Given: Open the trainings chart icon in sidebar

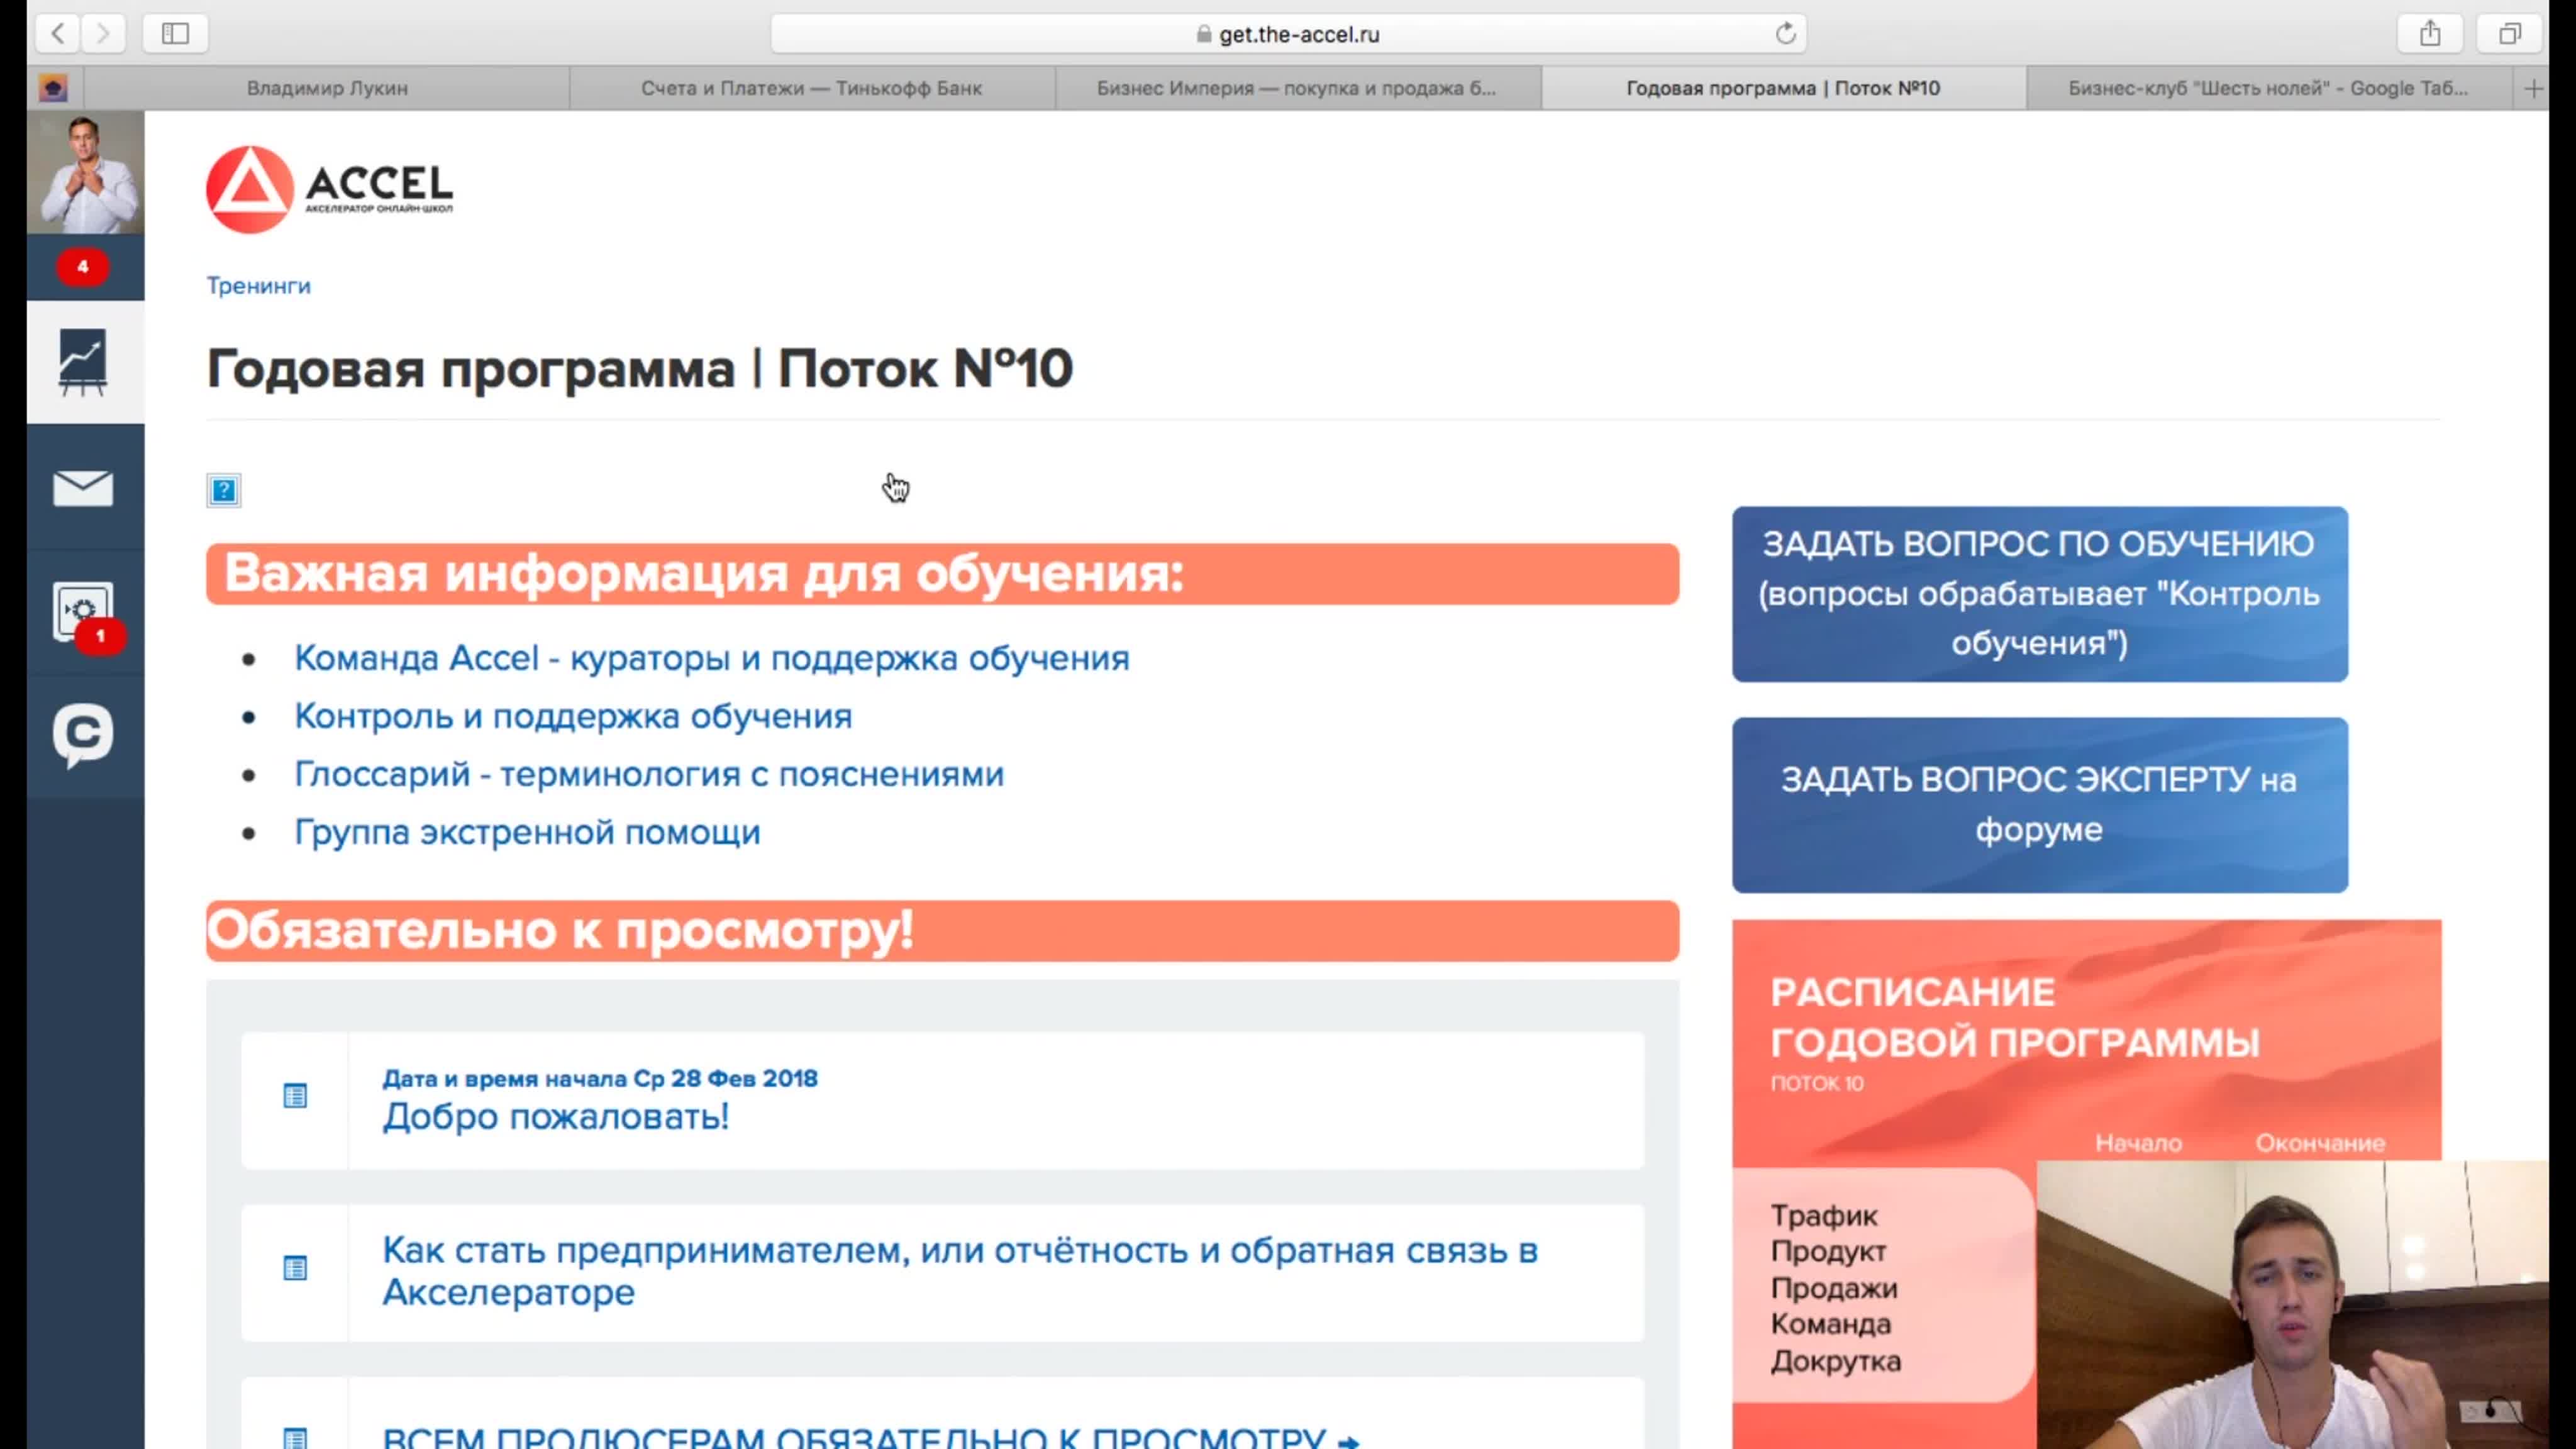Looking at the screenshot, I should (84, 361).
